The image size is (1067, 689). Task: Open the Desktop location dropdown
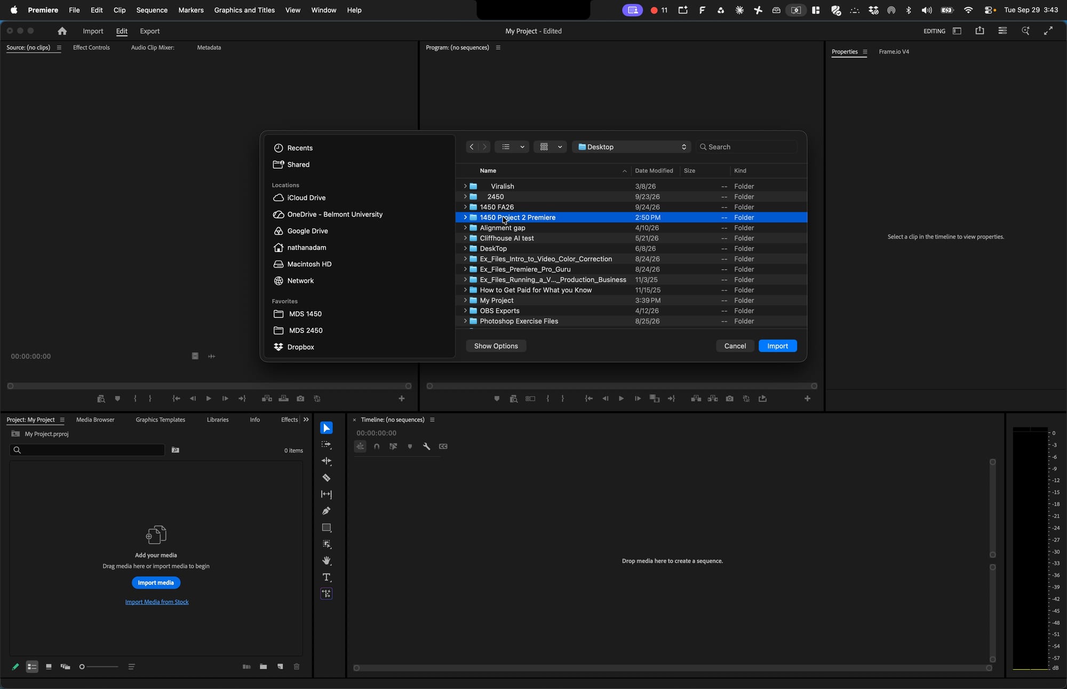631,147
